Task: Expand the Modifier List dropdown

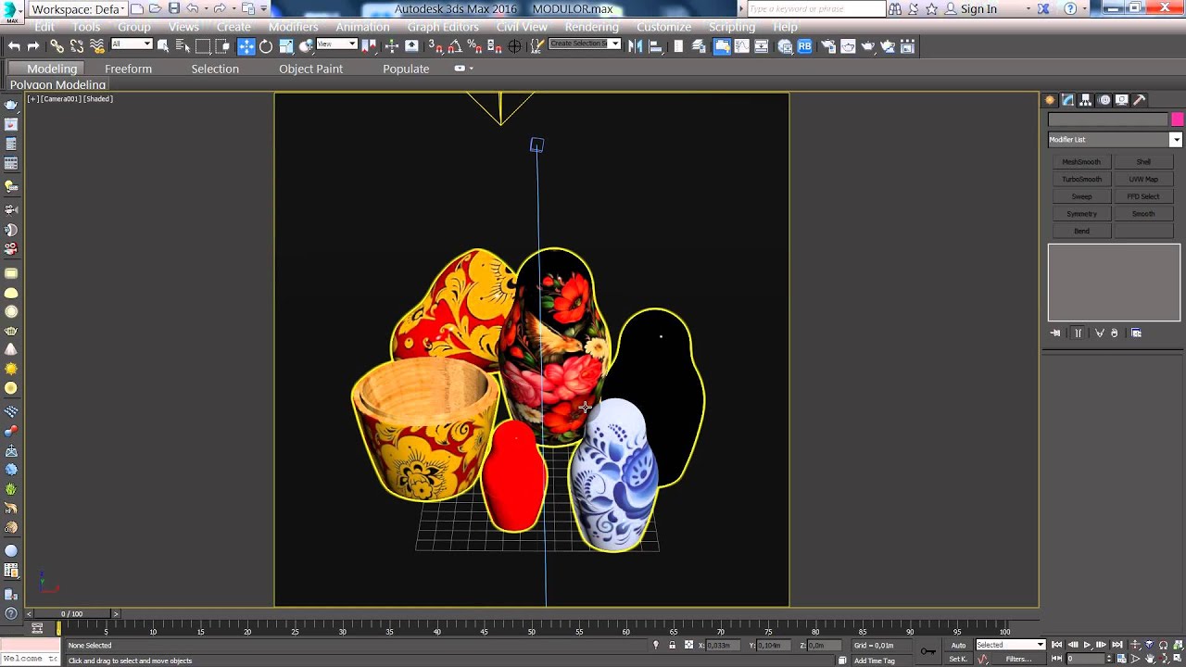Action: coord(1176,140)
